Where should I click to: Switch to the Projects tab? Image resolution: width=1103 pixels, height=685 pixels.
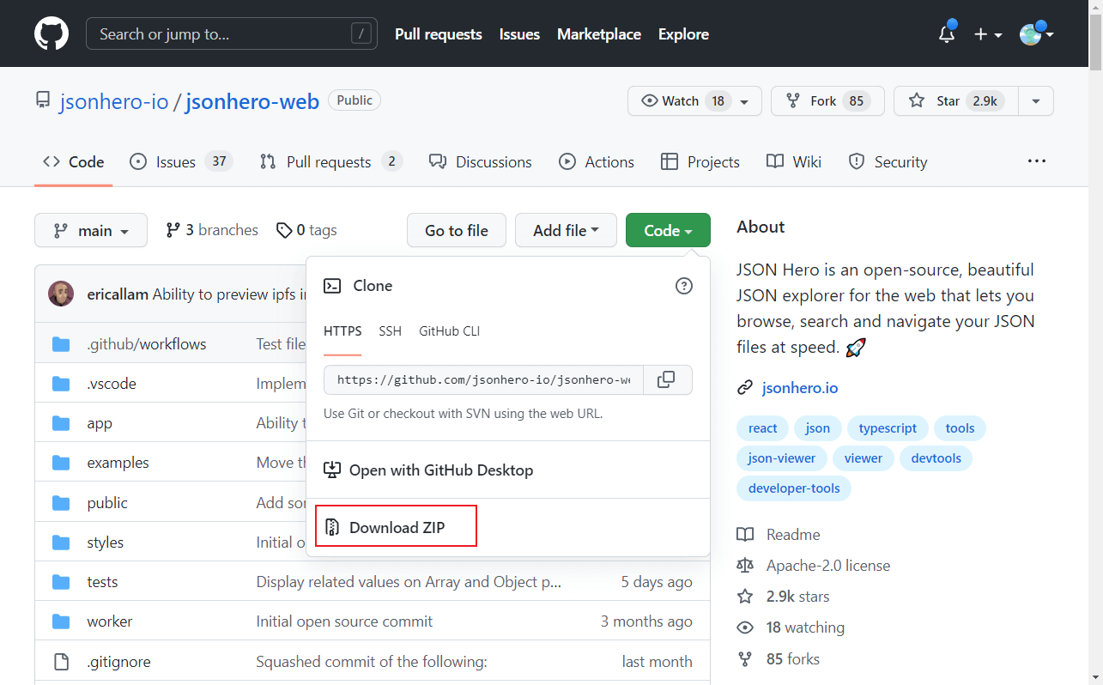point(700,161)
